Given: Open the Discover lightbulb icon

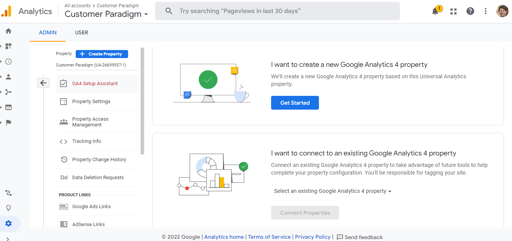Looking at the screenshot, I should [8, 208].
